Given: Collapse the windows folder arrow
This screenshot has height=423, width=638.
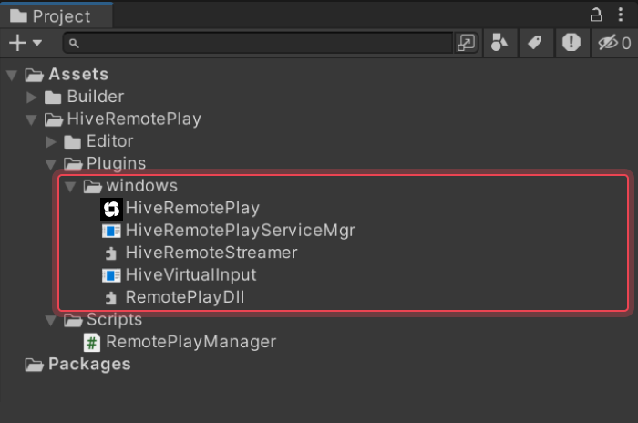Looking at the screenshot, I should click(70, 186).
